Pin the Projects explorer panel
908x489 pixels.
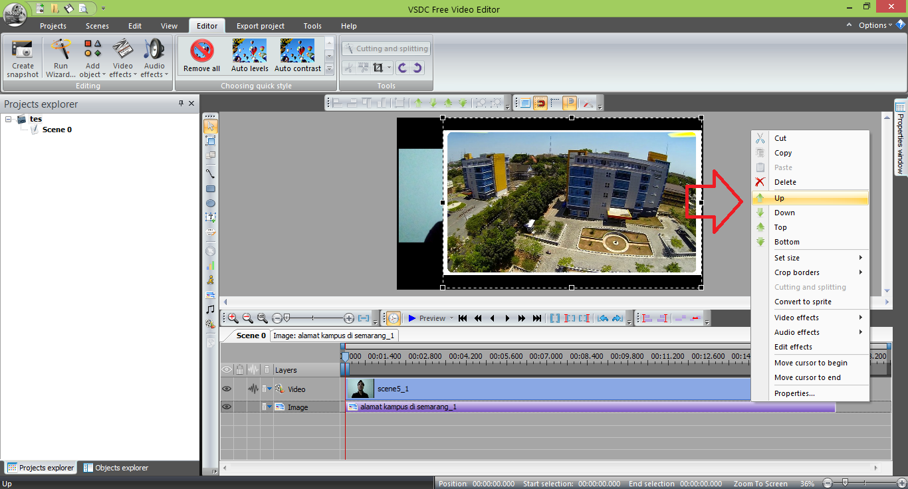(x=181, y=104)
